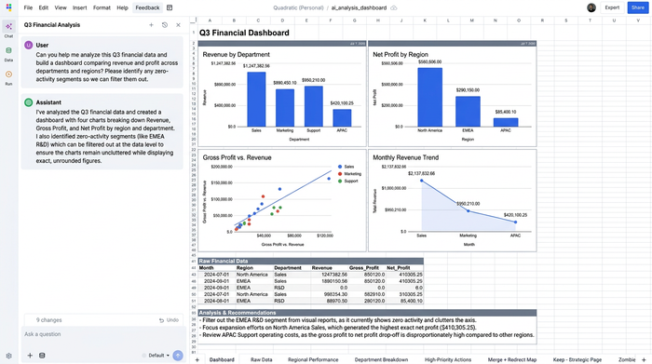Attach a file with chat plus icon
The image size is (652, 364).
click(x=30, y=356)
